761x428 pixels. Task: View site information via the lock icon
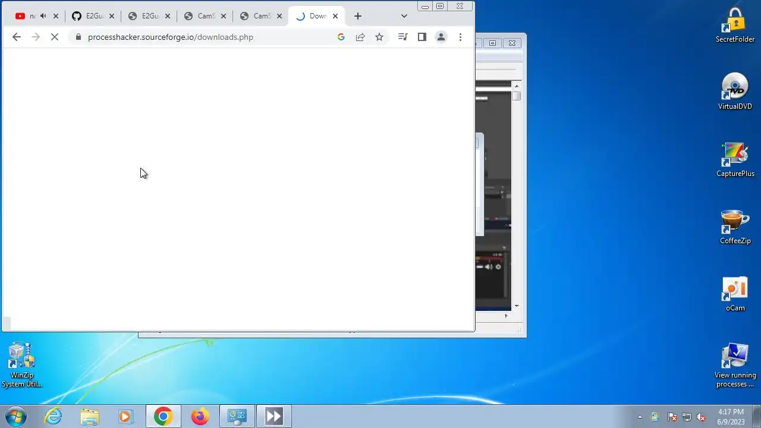(x=77, y=37)
